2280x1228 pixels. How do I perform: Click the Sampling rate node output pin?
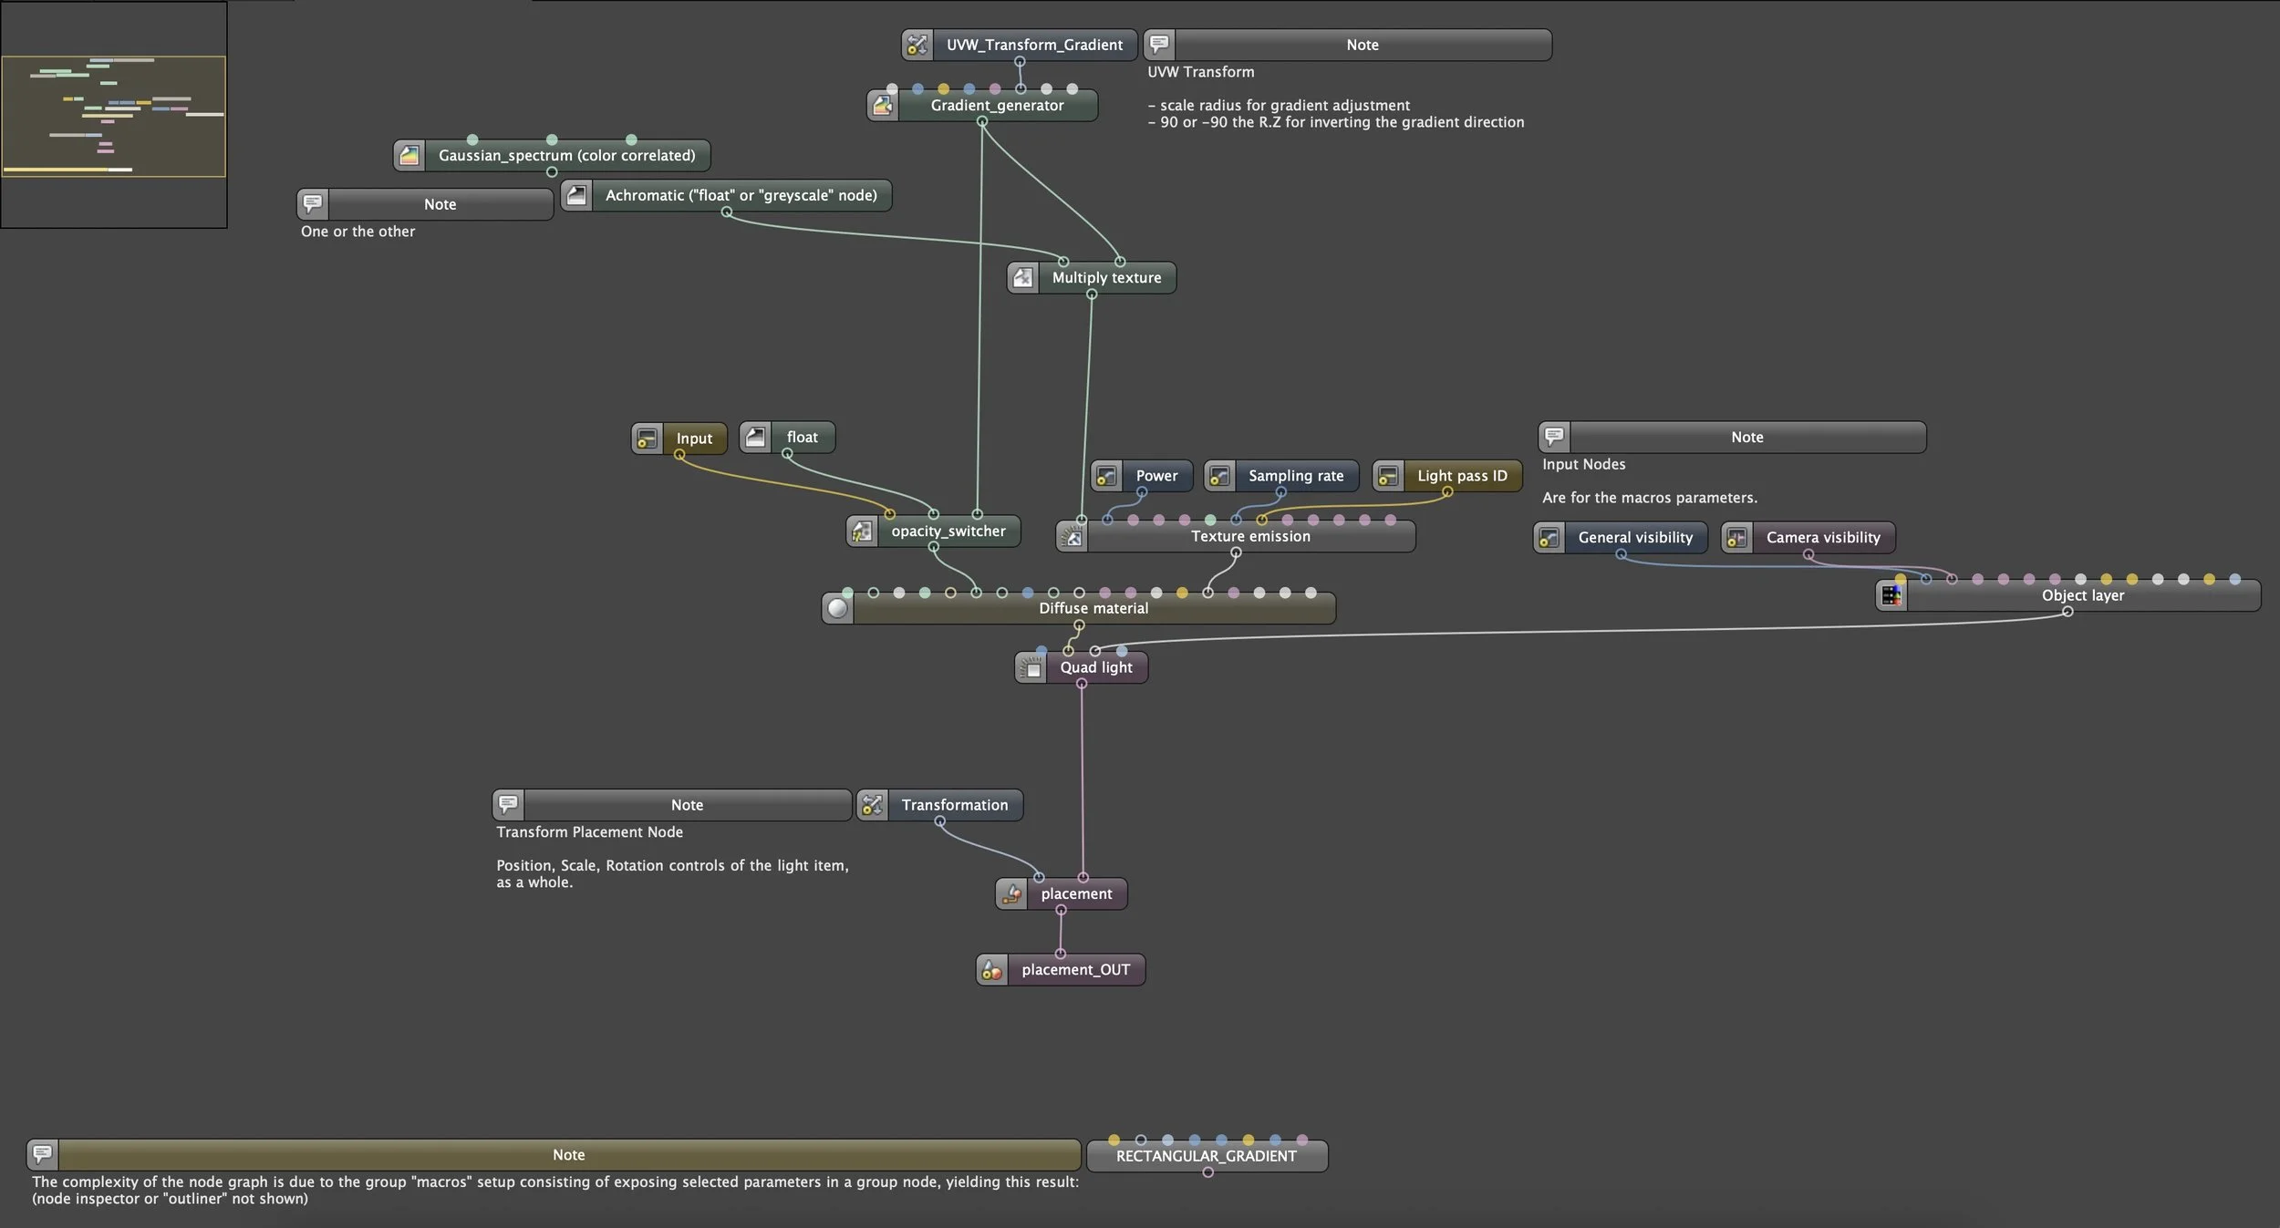click(x=1280, y=492)
